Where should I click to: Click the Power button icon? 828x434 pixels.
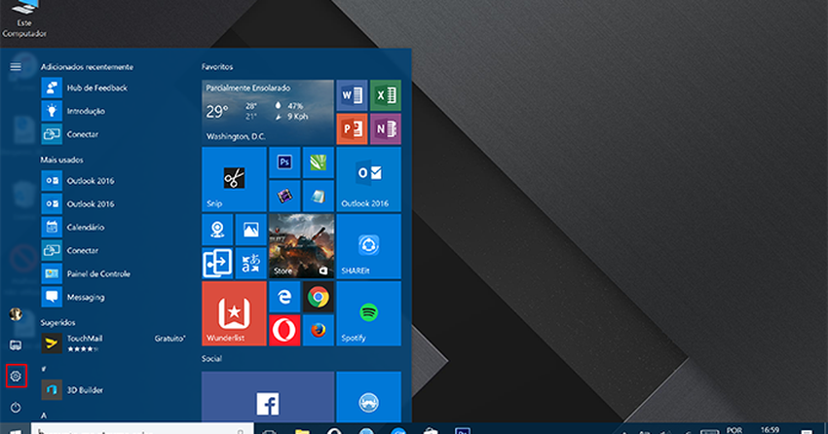coord(16,407)
